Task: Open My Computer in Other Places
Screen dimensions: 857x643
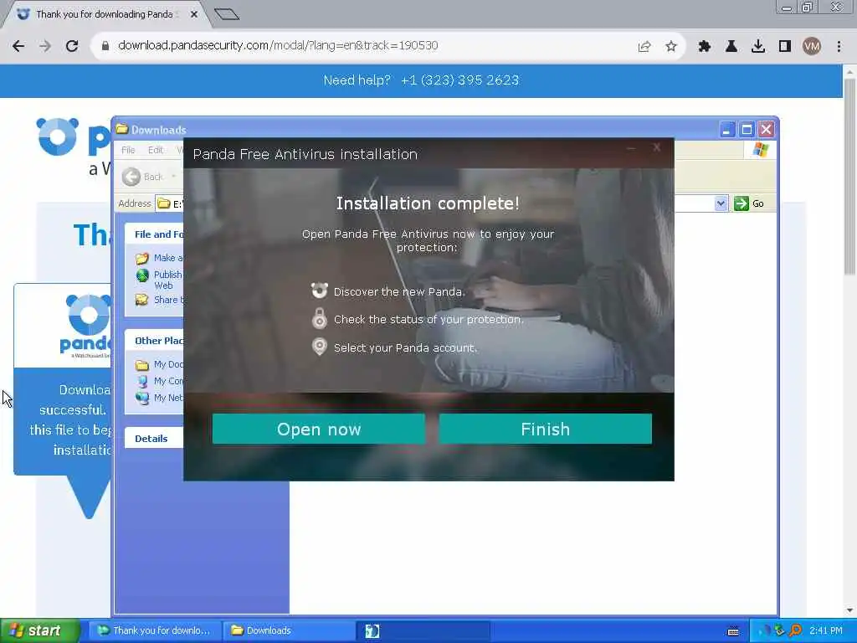Action: pyautogui.click(x=168, y=381)
